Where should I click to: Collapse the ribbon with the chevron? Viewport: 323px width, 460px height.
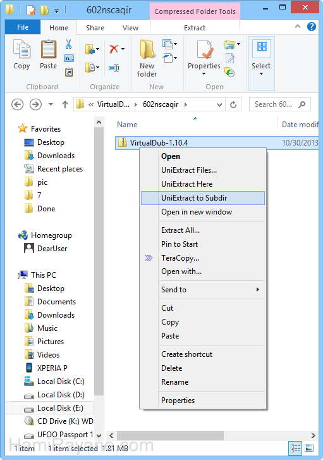(x=298, y=27)
